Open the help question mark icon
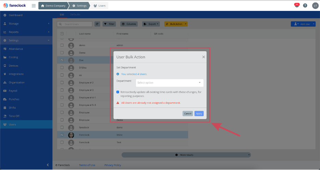 pos(305,6)
